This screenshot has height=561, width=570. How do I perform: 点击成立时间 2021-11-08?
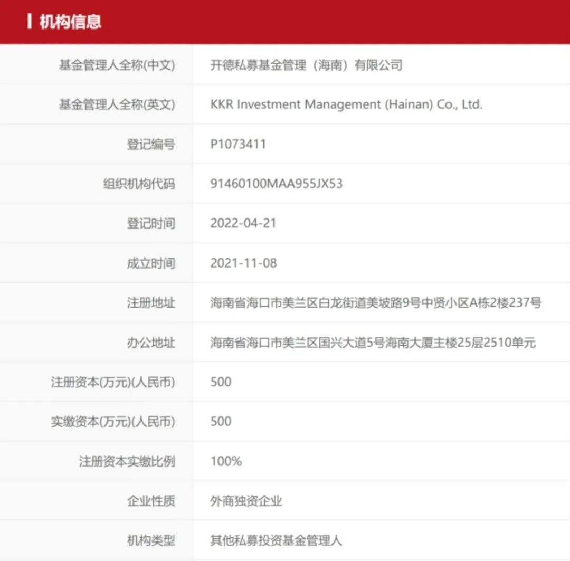(243, 263)
